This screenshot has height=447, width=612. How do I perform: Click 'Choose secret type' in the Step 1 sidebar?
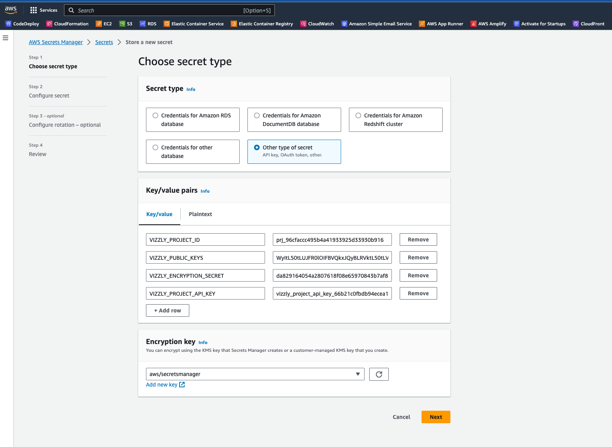(53, 66)
